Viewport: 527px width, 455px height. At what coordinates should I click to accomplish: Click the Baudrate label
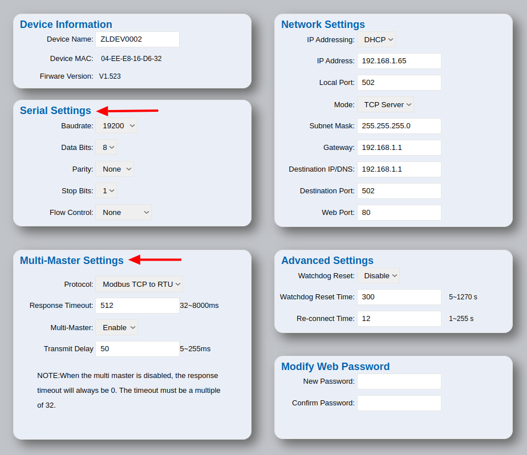point(77,126)
